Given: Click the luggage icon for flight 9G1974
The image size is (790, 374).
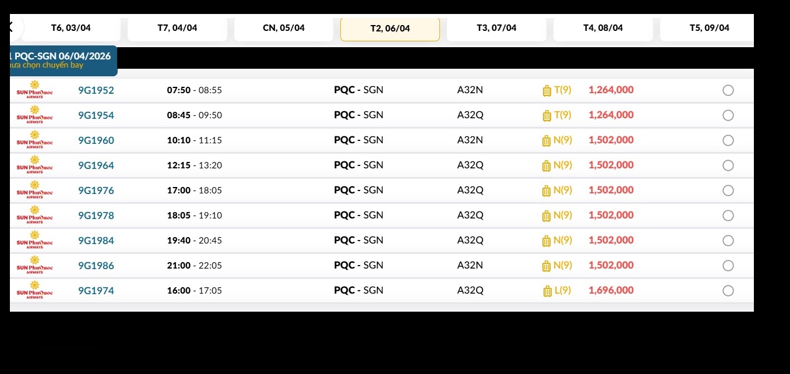Looking at the screenshot, I should [x=546, y=291].
